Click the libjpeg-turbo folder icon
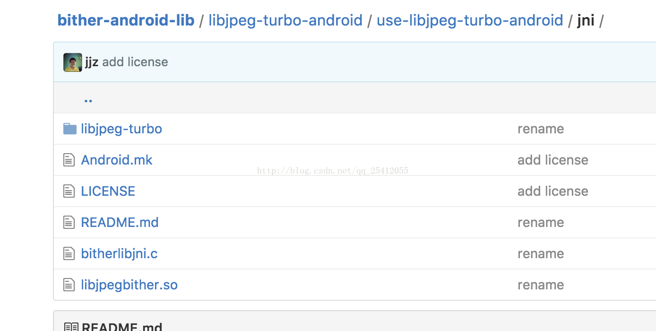 coord(70,129)
